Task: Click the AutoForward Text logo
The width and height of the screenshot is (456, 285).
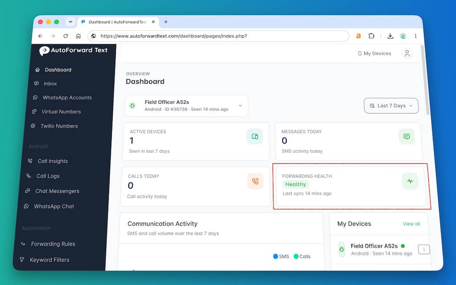Action: click(x=73, y=51)
